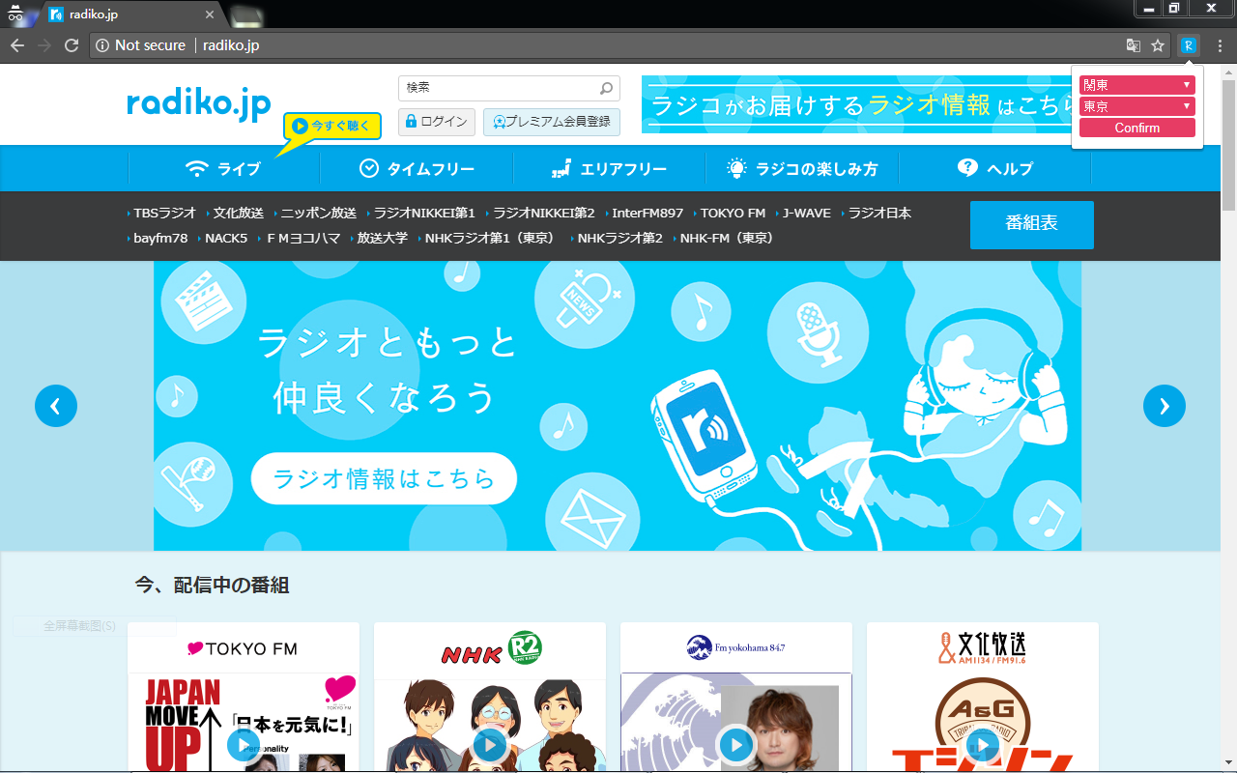Select NHK-FM（東京） station link
The height and width of the screenshot is (773, 1237).
pyautogui.click(x=728, y=238)
